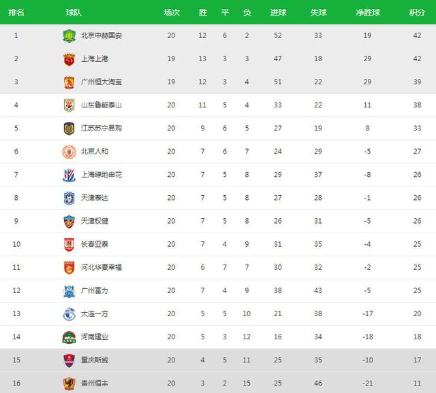Open the 山东鲁能泰山 team logo
The width and height of the screenshot is (436, 393).
69,105
